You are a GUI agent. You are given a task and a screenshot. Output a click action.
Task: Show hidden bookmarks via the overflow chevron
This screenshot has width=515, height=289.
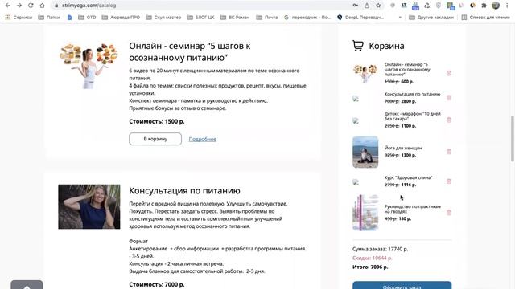[400, 18]
